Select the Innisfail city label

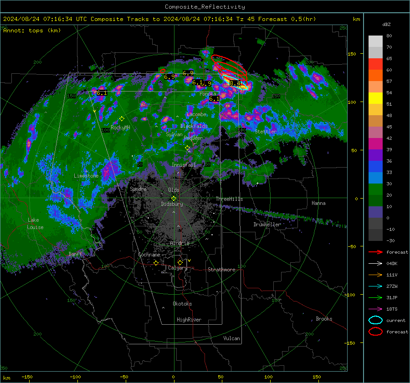click(184, 165)
